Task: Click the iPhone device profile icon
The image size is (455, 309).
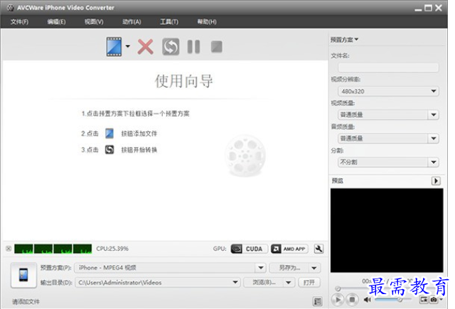Action: pyautogui.click(x=23, y=275)
